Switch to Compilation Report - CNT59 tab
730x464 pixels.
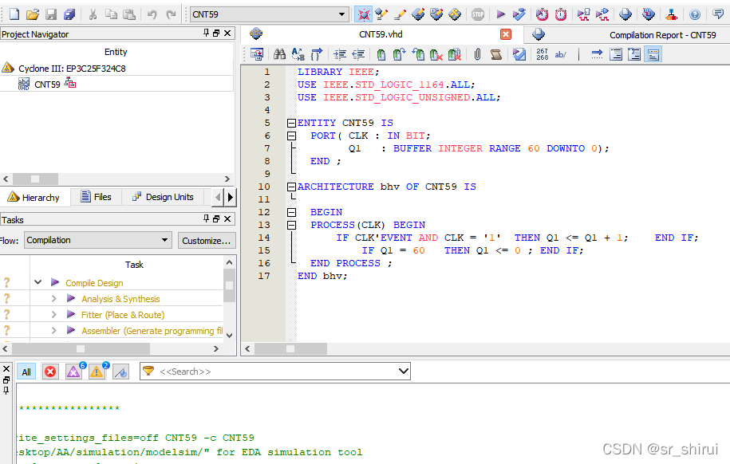pyautogui.click(x=662, y=35)
